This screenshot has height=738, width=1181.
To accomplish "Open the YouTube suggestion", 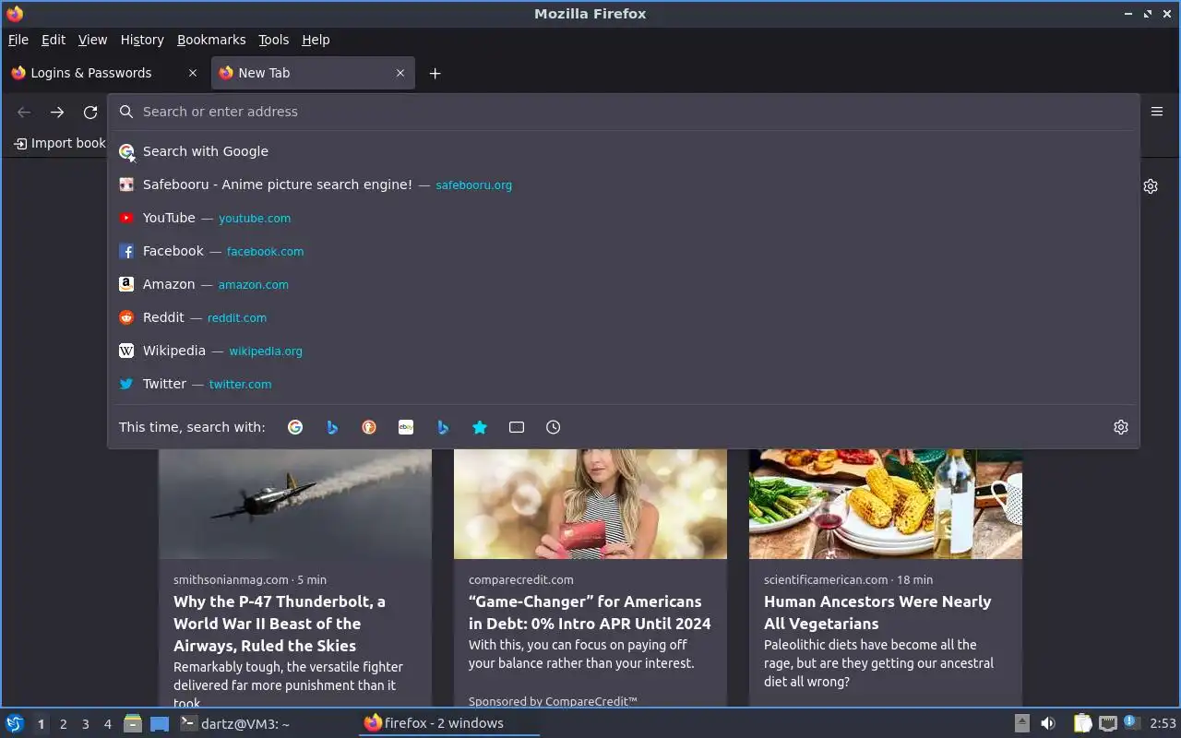I will [x=624, y=218].
